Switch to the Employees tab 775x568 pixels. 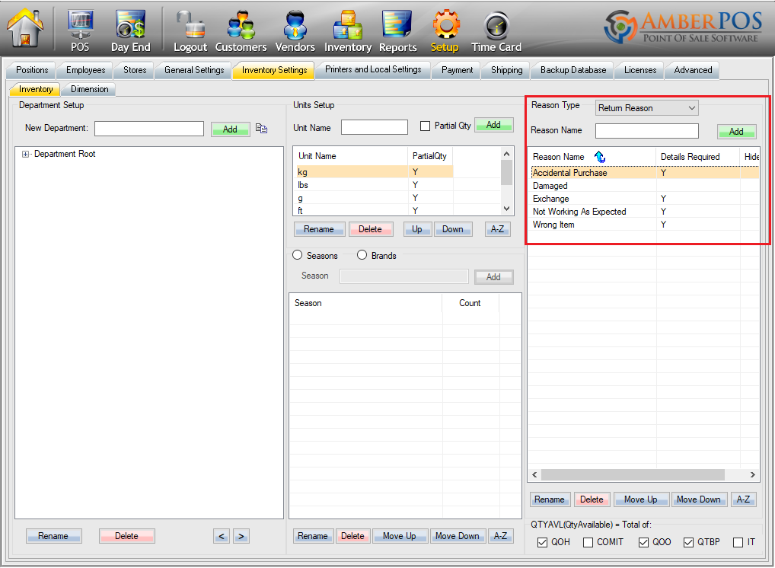pos(85,70)
